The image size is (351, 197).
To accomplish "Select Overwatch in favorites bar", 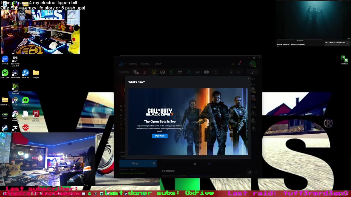I will [x=163, y=72].
